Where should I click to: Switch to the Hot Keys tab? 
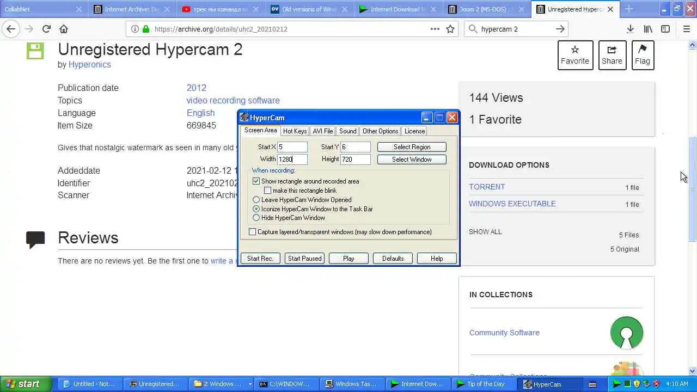coord(295,131)
